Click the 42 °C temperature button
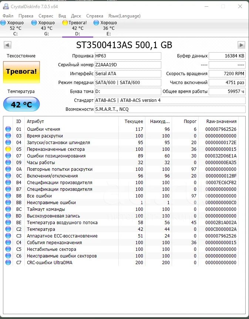Image resolution: width=249 pixels, height=319 pixels. pos(21,104)
